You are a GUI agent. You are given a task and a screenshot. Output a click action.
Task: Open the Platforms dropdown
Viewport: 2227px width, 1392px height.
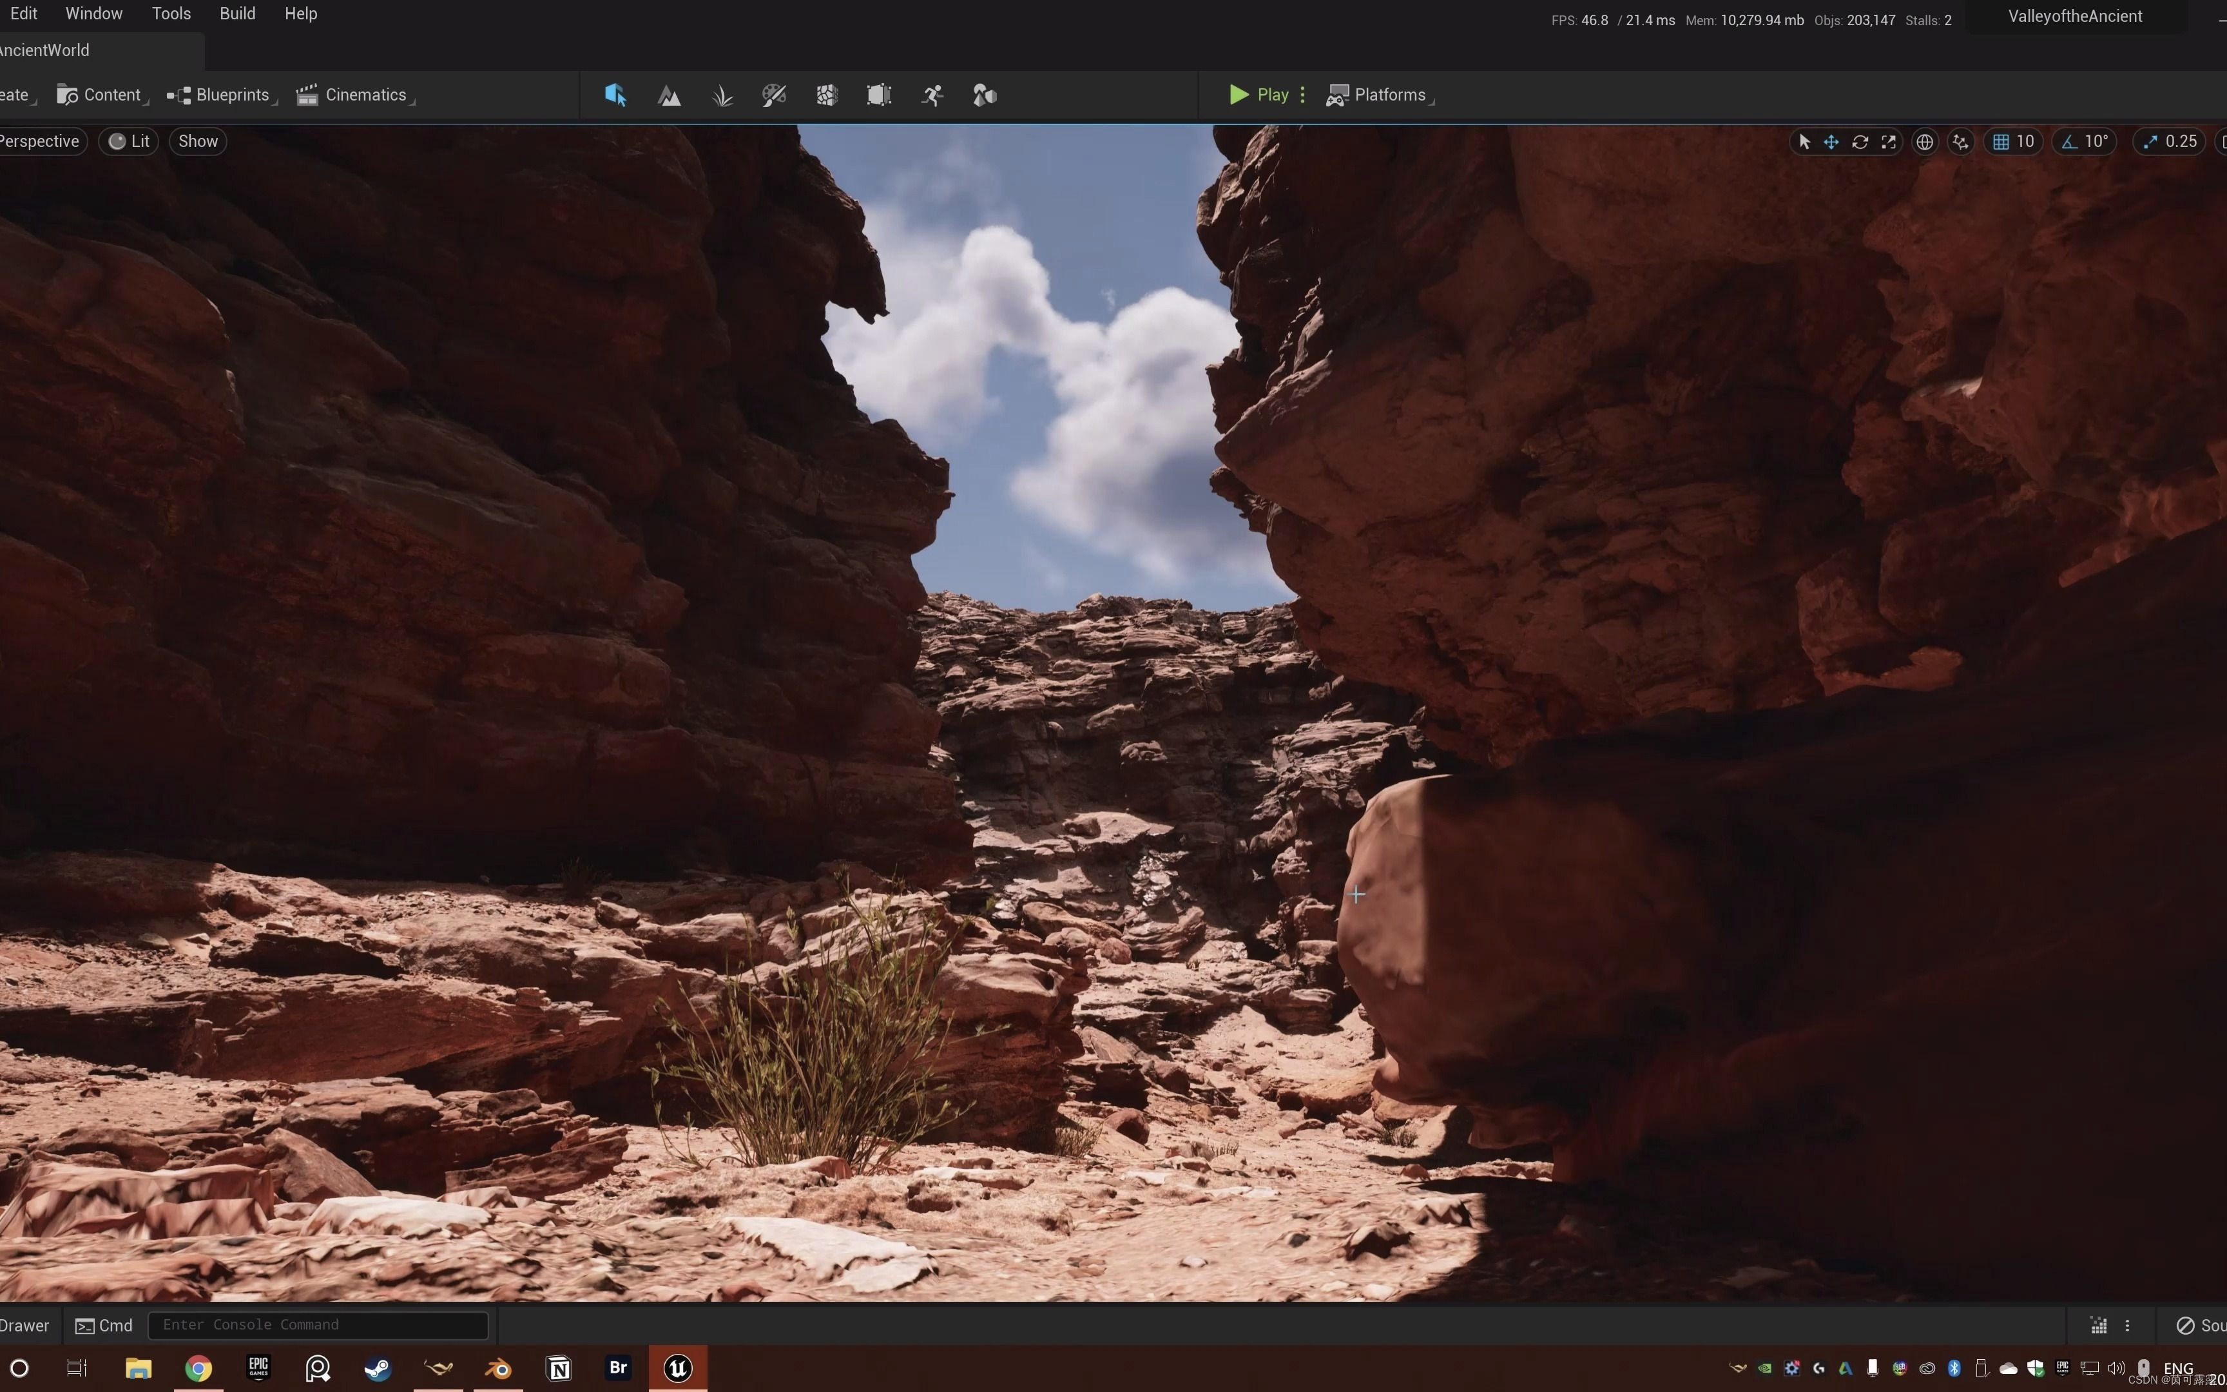1380,95
